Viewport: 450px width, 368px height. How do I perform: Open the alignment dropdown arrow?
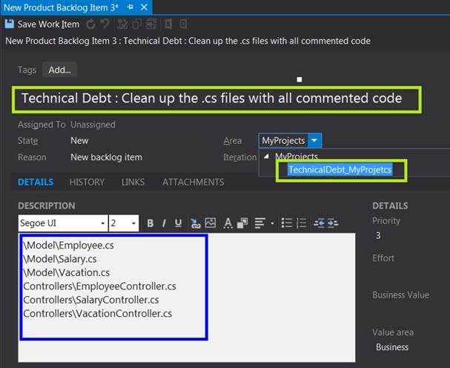coord(272,223)
